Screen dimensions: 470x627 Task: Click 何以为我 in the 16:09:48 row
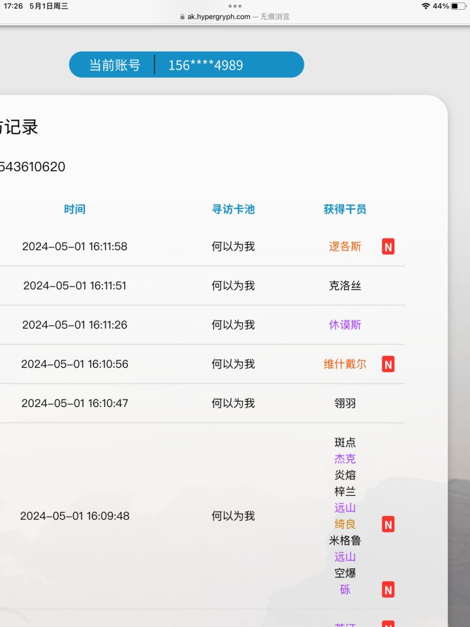pyautogui.click(x=234, y=516)
